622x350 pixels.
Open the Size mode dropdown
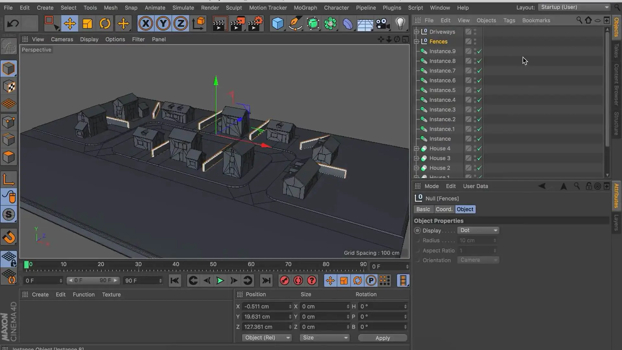point(325,338)
